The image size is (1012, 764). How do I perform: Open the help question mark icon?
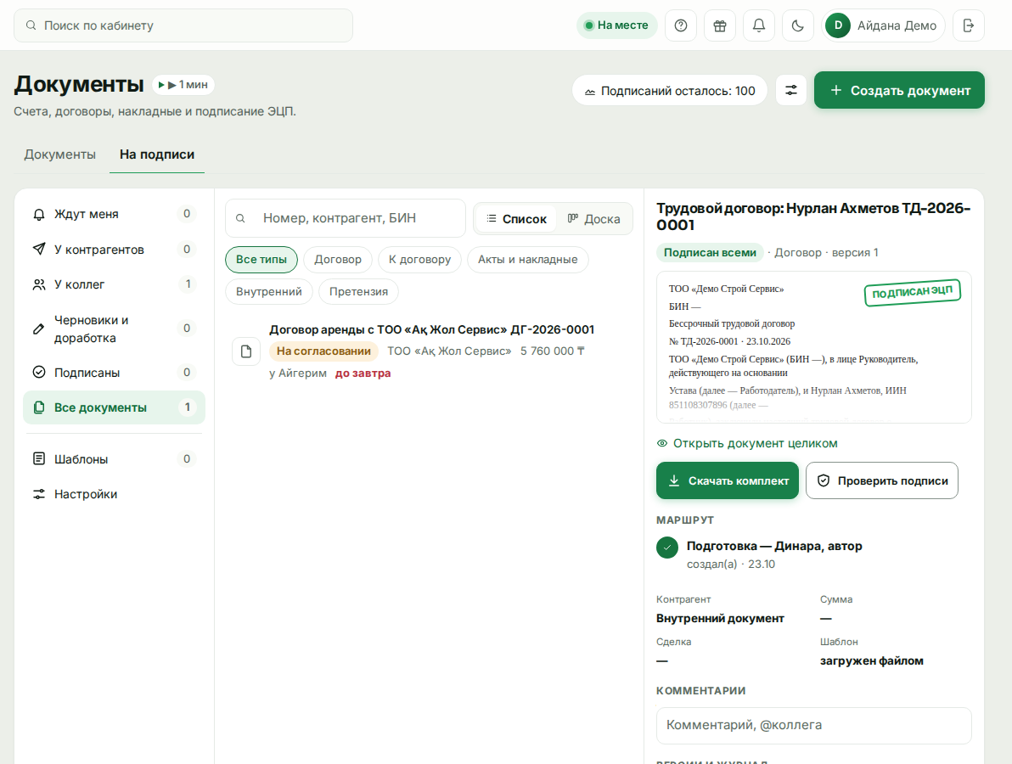pos(681,25)
